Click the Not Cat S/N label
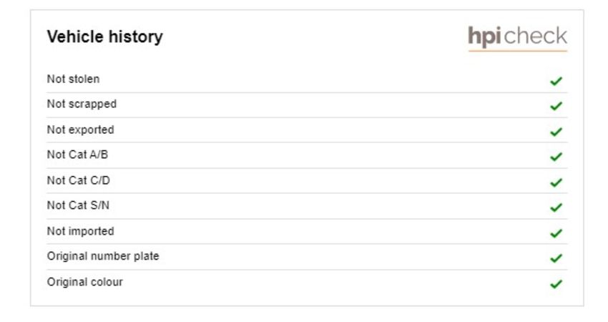Viewport: 608px width, 322px height. coord(79,205)
